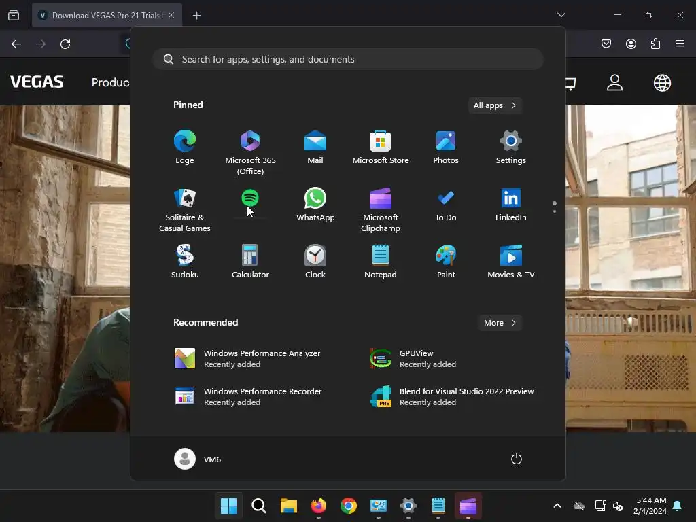Open Notepad from the taskbar
This screenshot has width=696, height=522.
pos(438,506)
